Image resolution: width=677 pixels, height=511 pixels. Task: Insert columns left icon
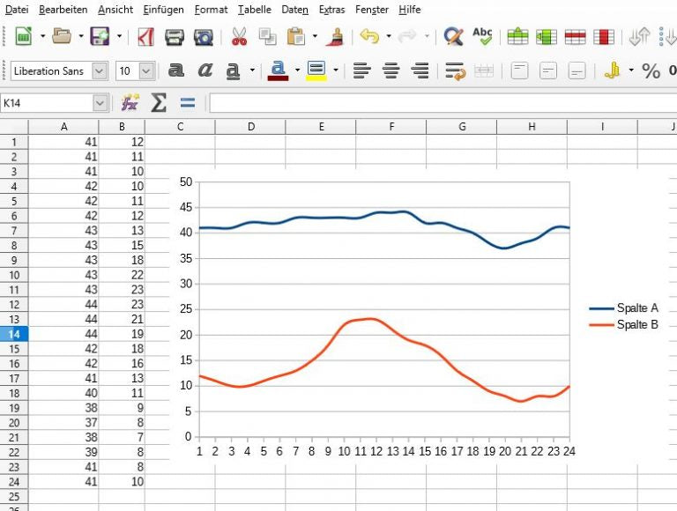[x=547, y=37]
